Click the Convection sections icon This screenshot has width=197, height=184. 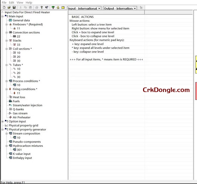tap(10, 32)
